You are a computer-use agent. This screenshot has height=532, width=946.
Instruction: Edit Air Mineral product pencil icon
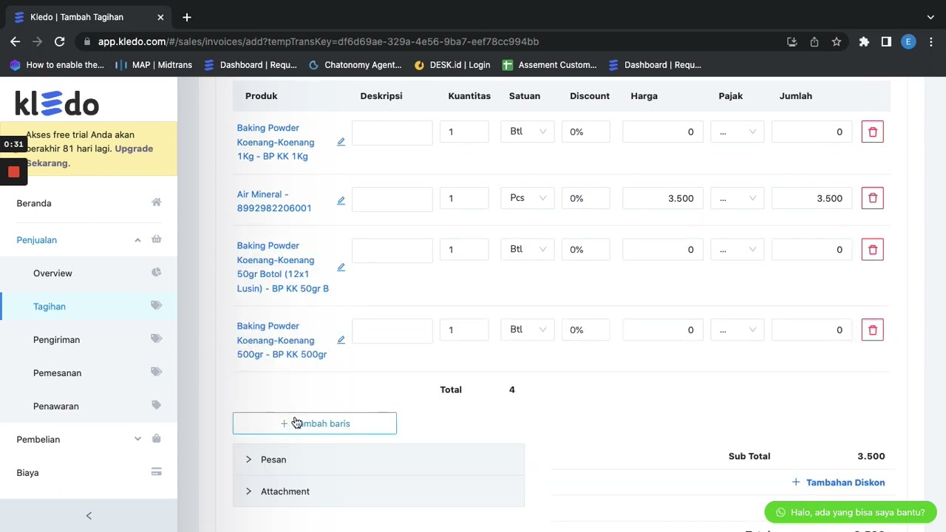coord(341,201)
